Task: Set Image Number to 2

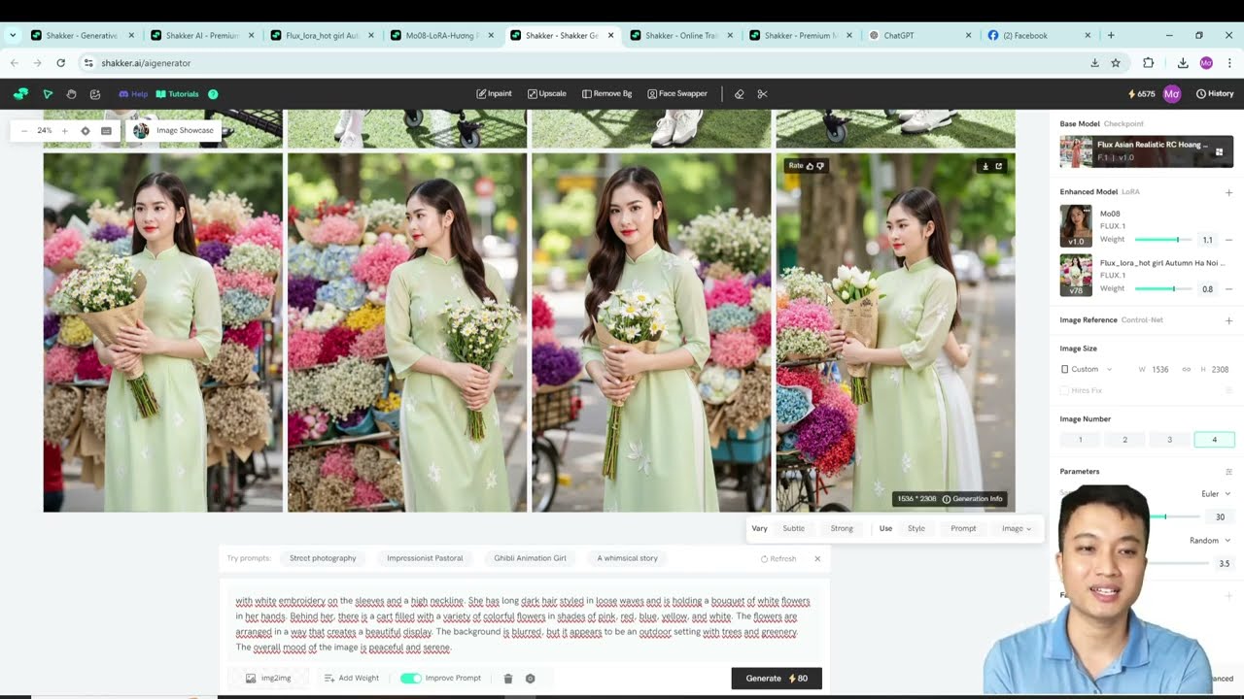Action: point(1124,440)
